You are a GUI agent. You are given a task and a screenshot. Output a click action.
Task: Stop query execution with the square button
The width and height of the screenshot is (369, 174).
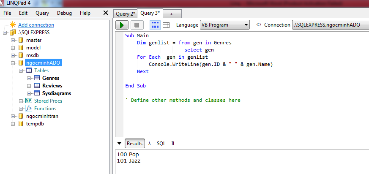pos(137,25)
